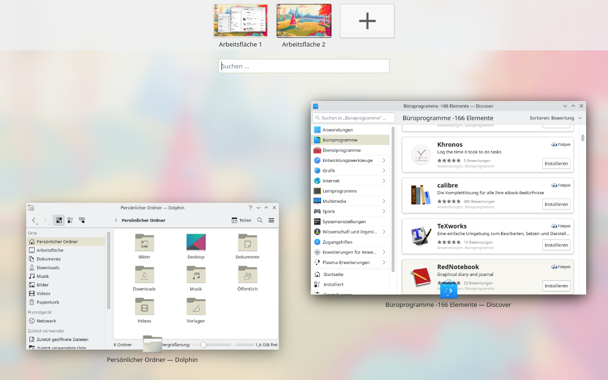Expand the Wissenschaft und Ingeni… category chevron
The height and width of the screenshot is (380, 608).
tap(384, 232)
